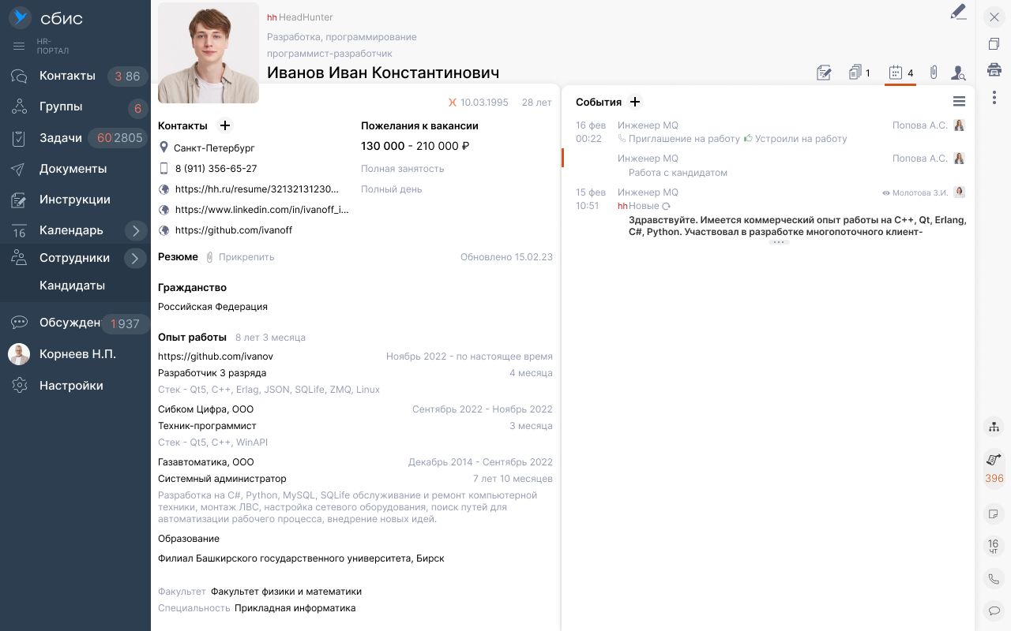Click the phone call icon in right sidebar

point(994,579)
